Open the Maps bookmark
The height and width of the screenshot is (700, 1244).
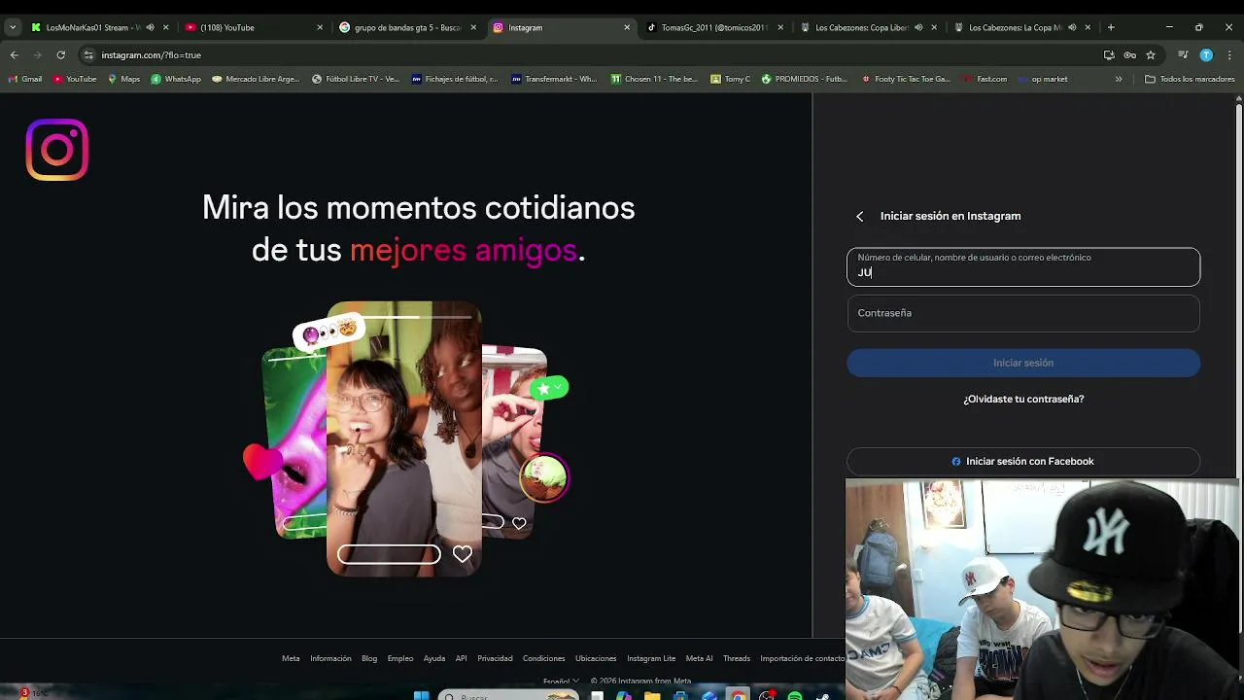[124, 79]
